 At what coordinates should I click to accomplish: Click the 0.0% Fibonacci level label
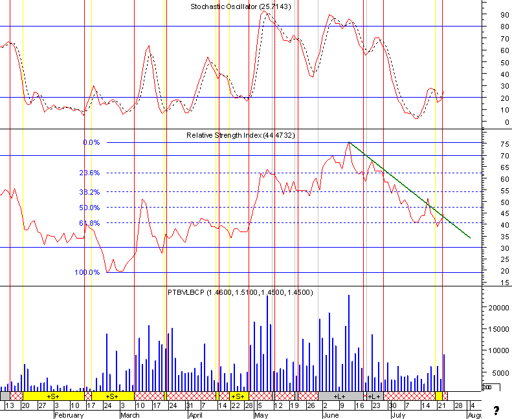[x=91, y=142]
